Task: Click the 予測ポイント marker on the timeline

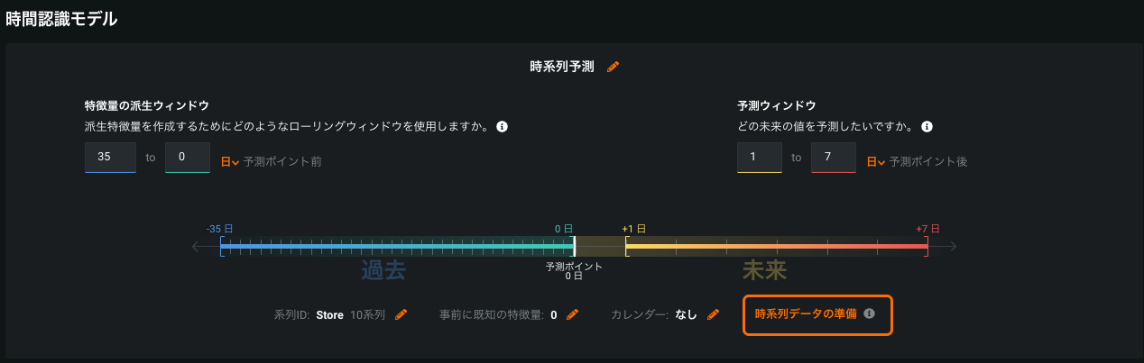Action: click(574, 246)
